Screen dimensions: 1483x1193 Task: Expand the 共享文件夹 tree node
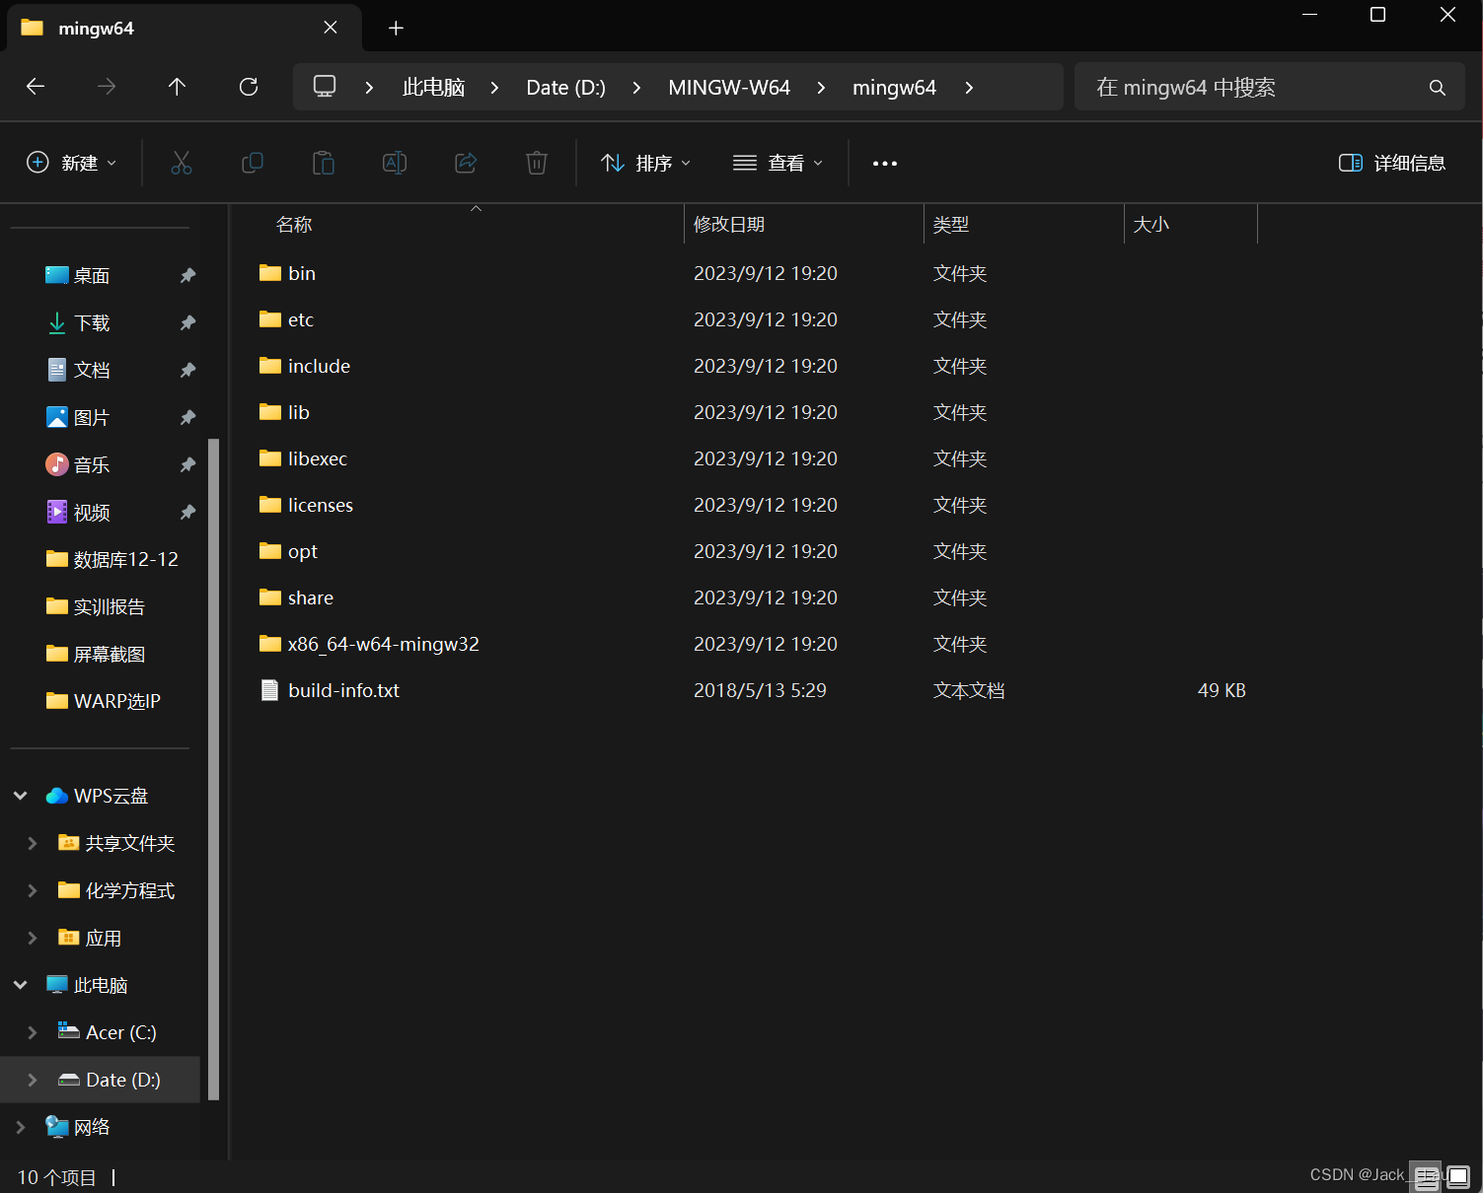pos(33,843)
